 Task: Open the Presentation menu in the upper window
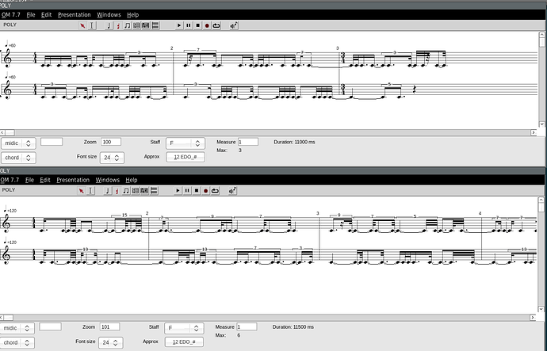73,14
